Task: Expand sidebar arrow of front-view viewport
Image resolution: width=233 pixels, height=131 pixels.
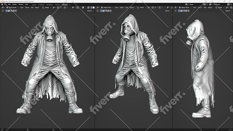Action: click(94, 15)
